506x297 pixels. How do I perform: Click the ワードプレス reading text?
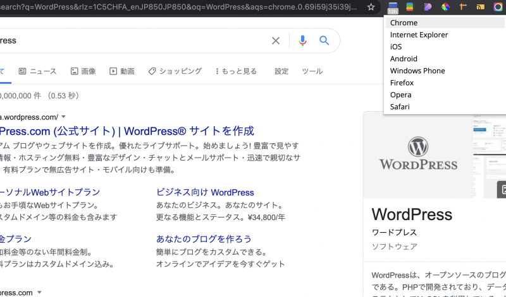click(394, 232)
